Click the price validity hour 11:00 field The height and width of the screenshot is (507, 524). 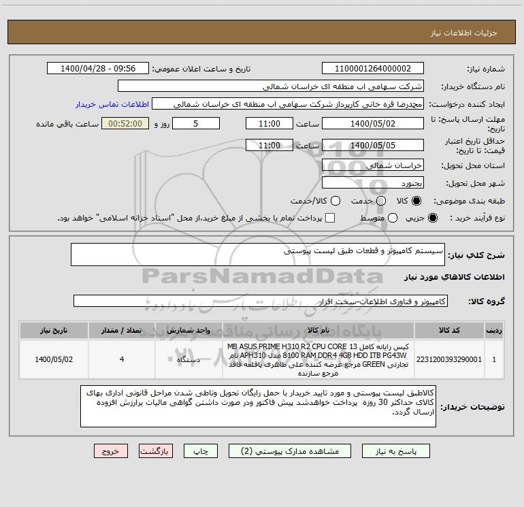click(269, 145)
